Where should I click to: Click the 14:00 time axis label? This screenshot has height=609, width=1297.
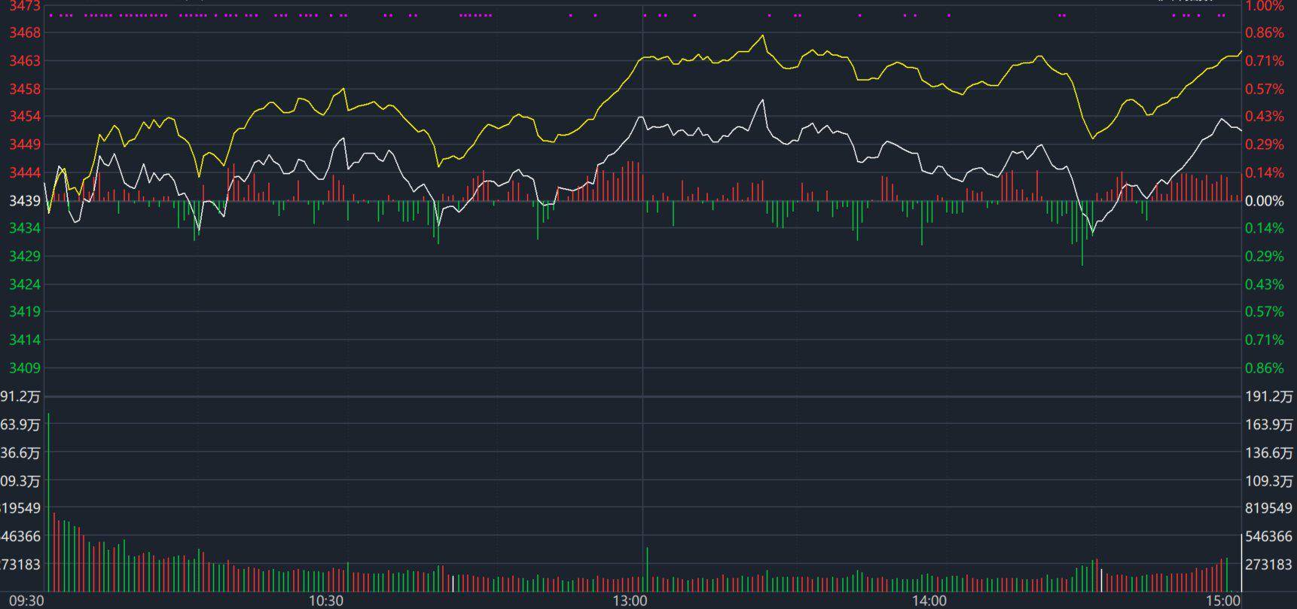point(929,601)
